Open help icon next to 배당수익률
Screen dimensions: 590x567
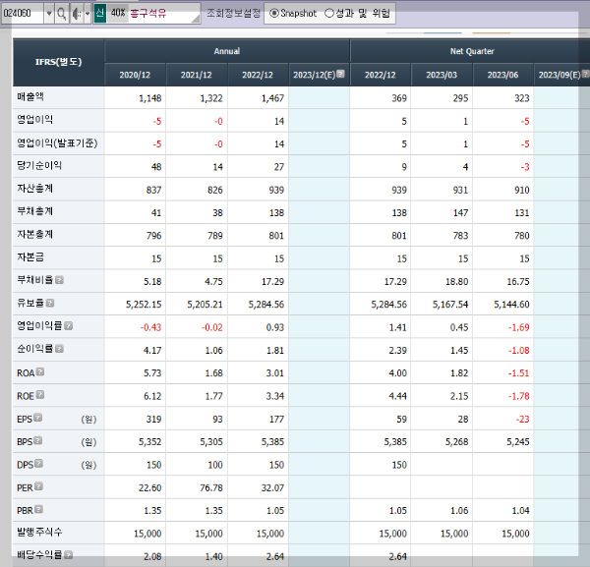69,554
